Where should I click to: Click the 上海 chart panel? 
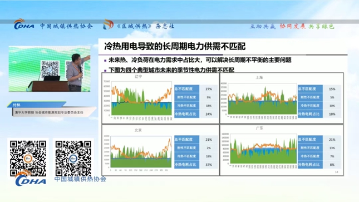pos(282,98)
